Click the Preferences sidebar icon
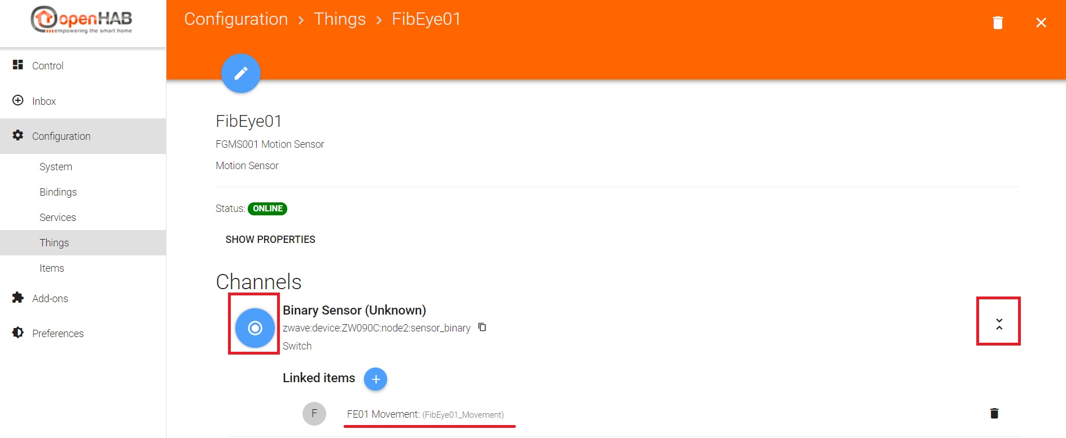Viewport: 1066px width, 438px height. [x=18, y=333]
